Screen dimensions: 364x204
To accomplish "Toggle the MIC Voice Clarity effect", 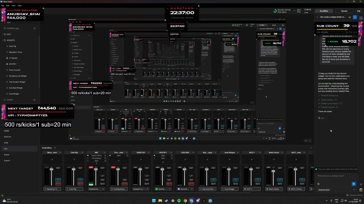I will pos(88,156).
